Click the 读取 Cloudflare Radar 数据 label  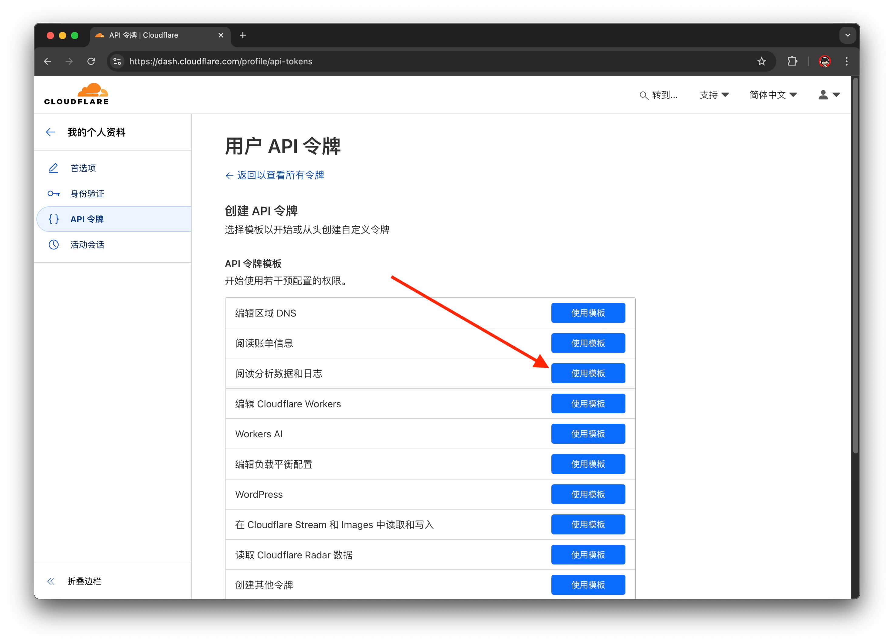point(294,555)
